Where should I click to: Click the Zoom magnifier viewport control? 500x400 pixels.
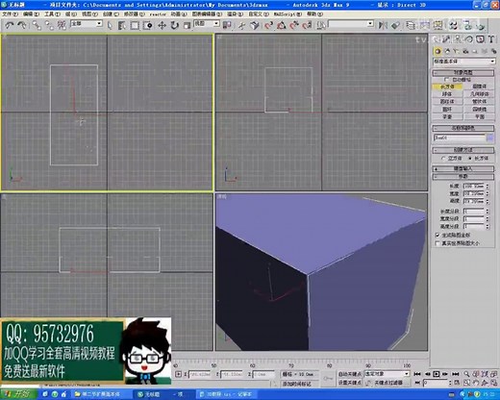tap(466, 374)
